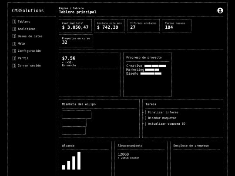Go to Perfil page

click(23, 58)
